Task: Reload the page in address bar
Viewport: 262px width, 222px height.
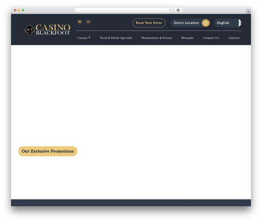Action: [x=170, y=10]
